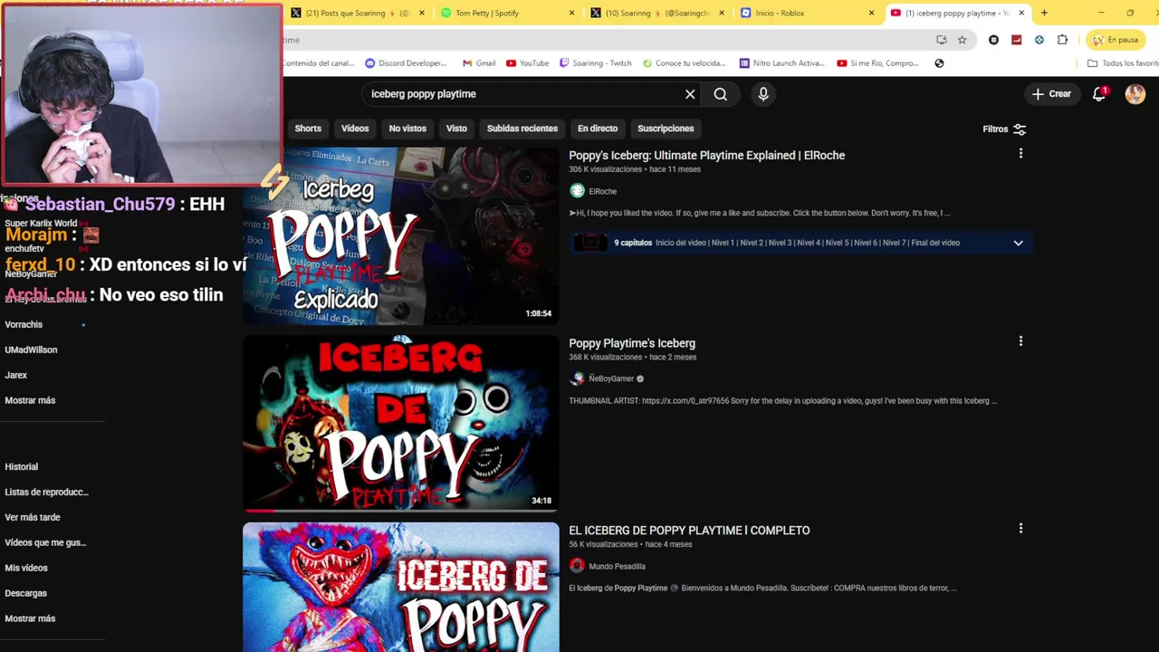The image size is (1159, 652).
Task: Close the Inicio - Roblox tab
Action: [x=872, y=13]
